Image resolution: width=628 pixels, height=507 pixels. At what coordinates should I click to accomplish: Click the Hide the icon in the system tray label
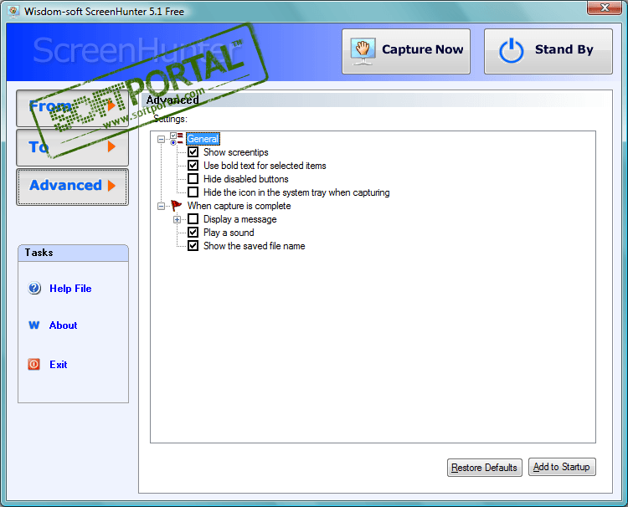(296, 192)
